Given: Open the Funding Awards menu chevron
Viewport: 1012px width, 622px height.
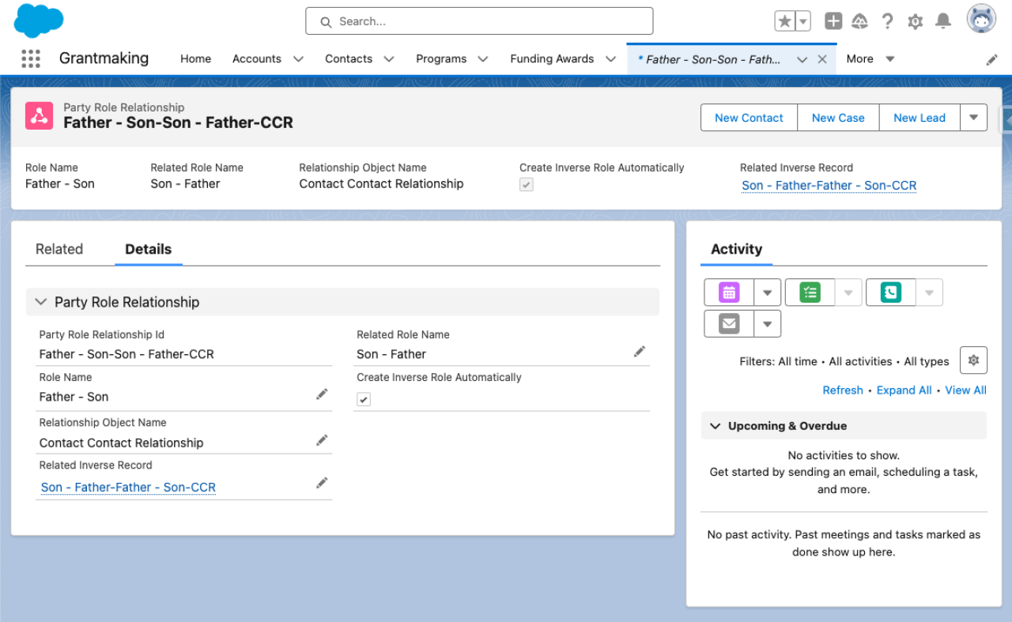Looking at the screenshot, I should coord(610,59).
